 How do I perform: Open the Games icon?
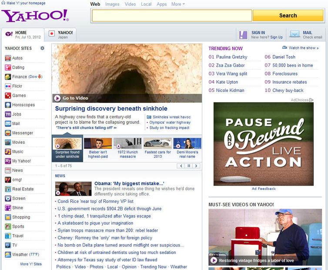[x=8, y=95]
